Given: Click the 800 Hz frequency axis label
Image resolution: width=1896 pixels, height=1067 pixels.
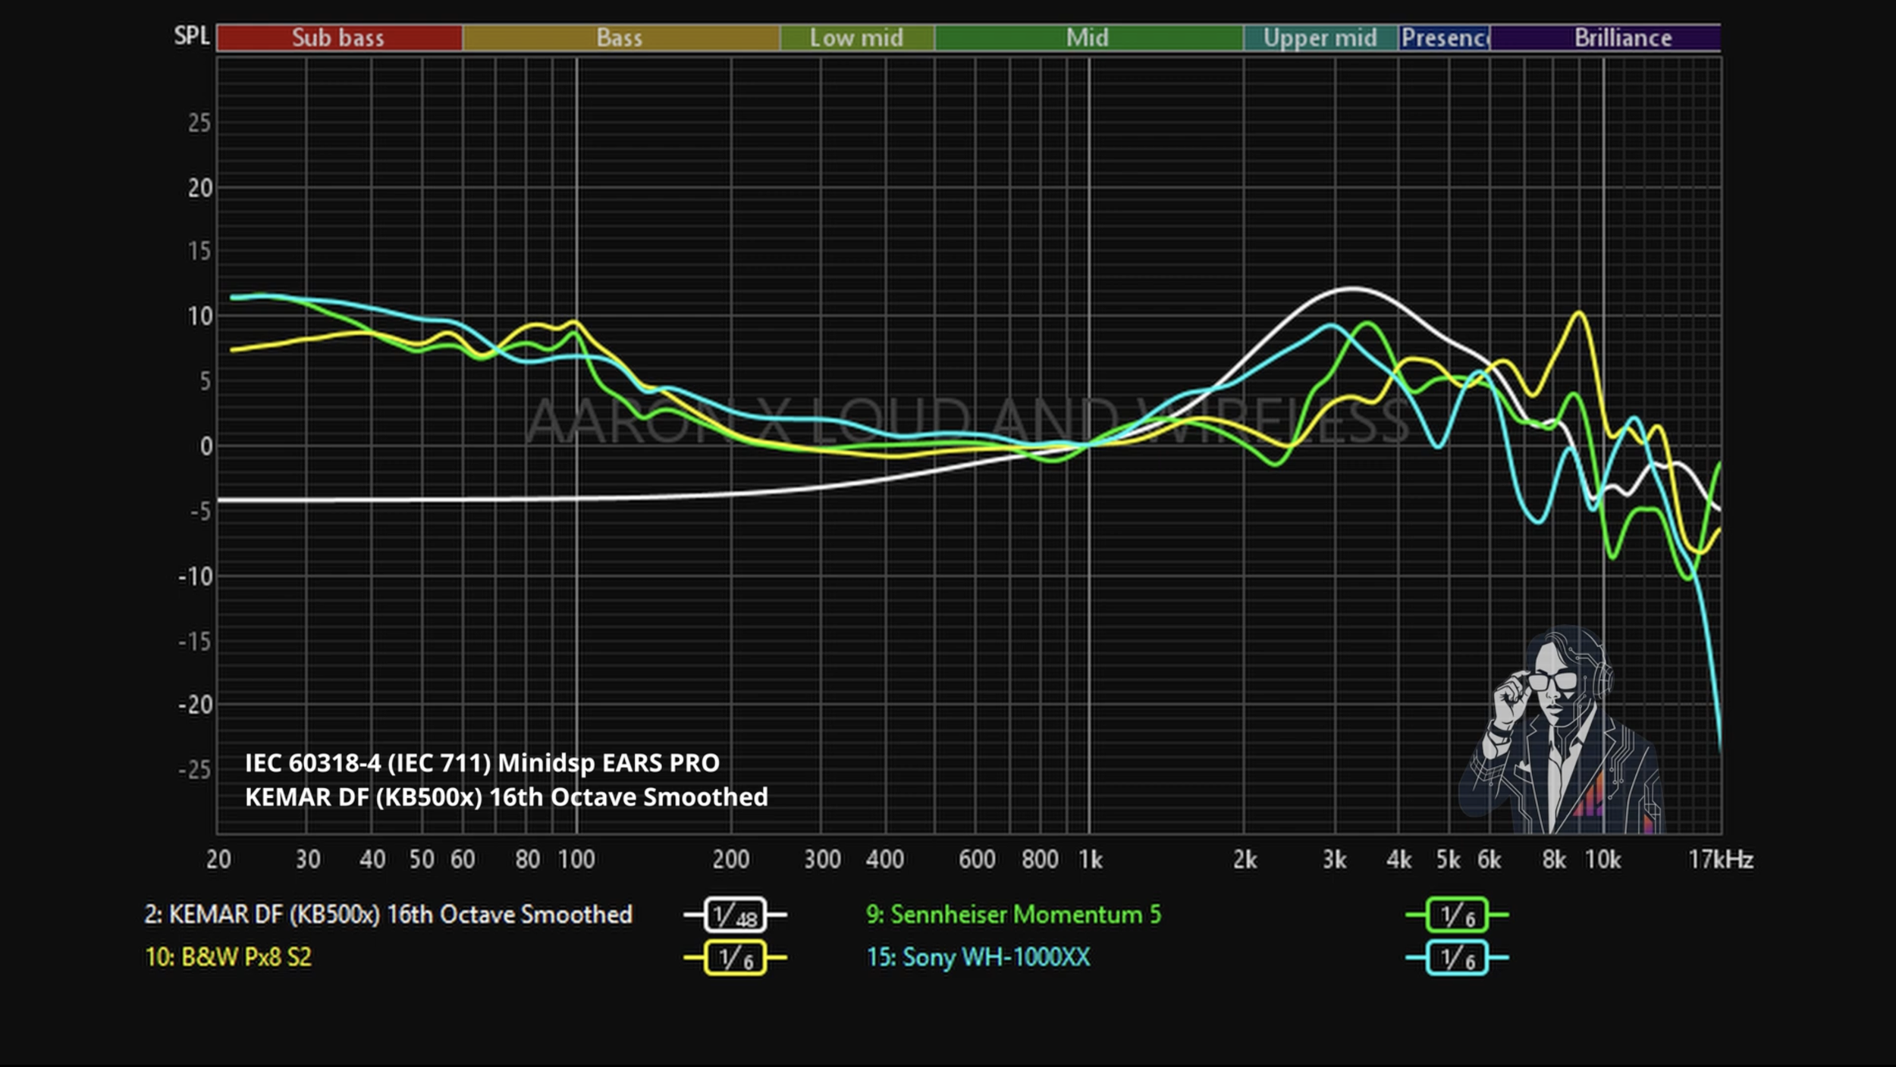Looking at the screenshot, I should (x=1040, y=859).
